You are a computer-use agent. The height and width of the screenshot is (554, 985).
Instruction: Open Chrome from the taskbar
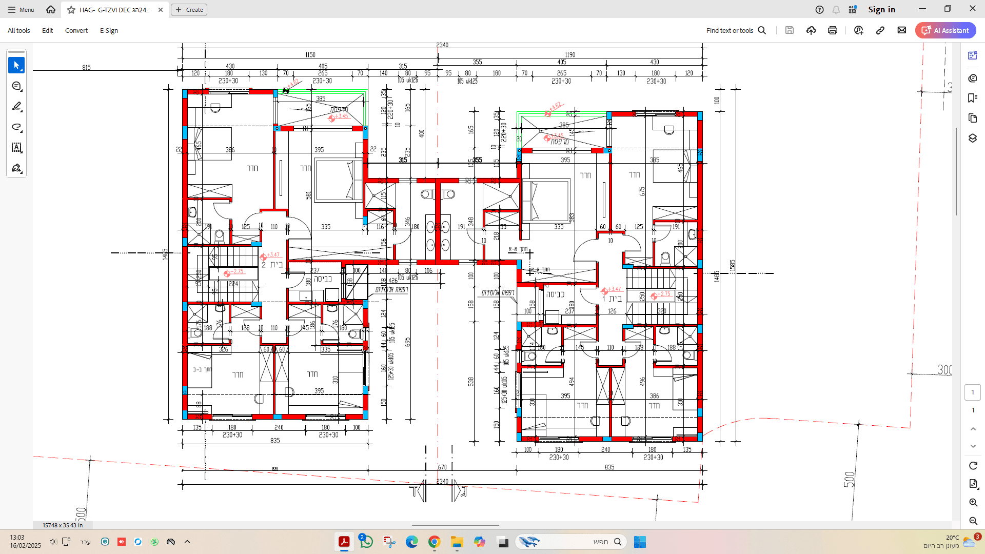[435, 542]
